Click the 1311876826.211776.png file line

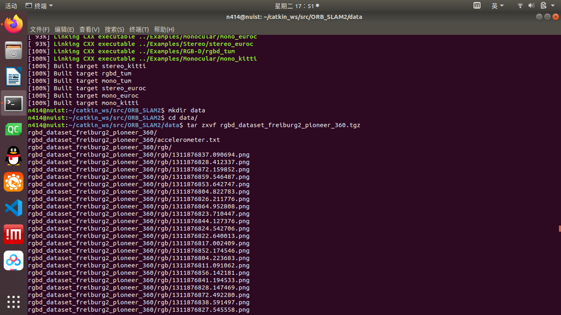[139, 199]
